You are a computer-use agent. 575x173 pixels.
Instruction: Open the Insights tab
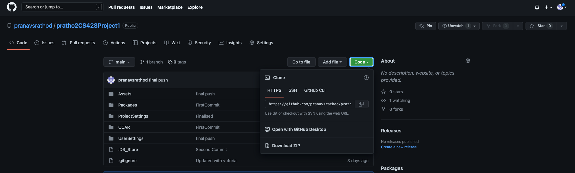pyautogui.click(x=230, y=43)
